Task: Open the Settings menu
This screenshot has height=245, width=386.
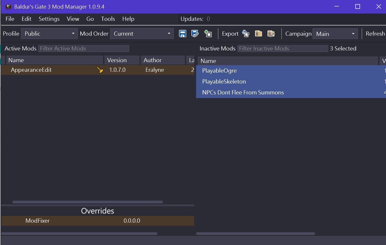Action: 49,19
